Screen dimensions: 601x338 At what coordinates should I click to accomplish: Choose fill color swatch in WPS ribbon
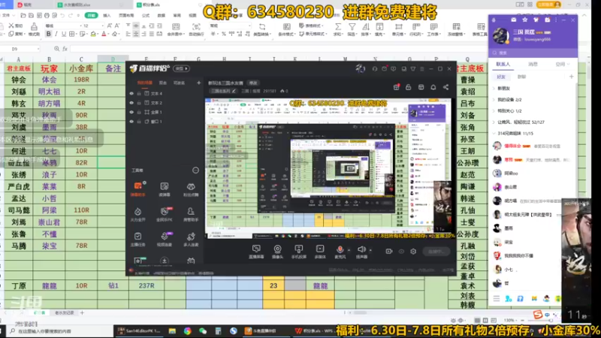pos(93,34)
